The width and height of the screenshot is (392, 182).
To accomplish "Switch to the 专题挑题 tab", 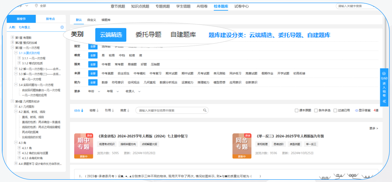I will pyautogui.click(x=163, y=6).
